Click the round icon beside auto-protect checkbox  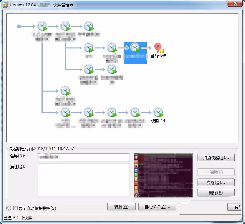click(9, 208)
